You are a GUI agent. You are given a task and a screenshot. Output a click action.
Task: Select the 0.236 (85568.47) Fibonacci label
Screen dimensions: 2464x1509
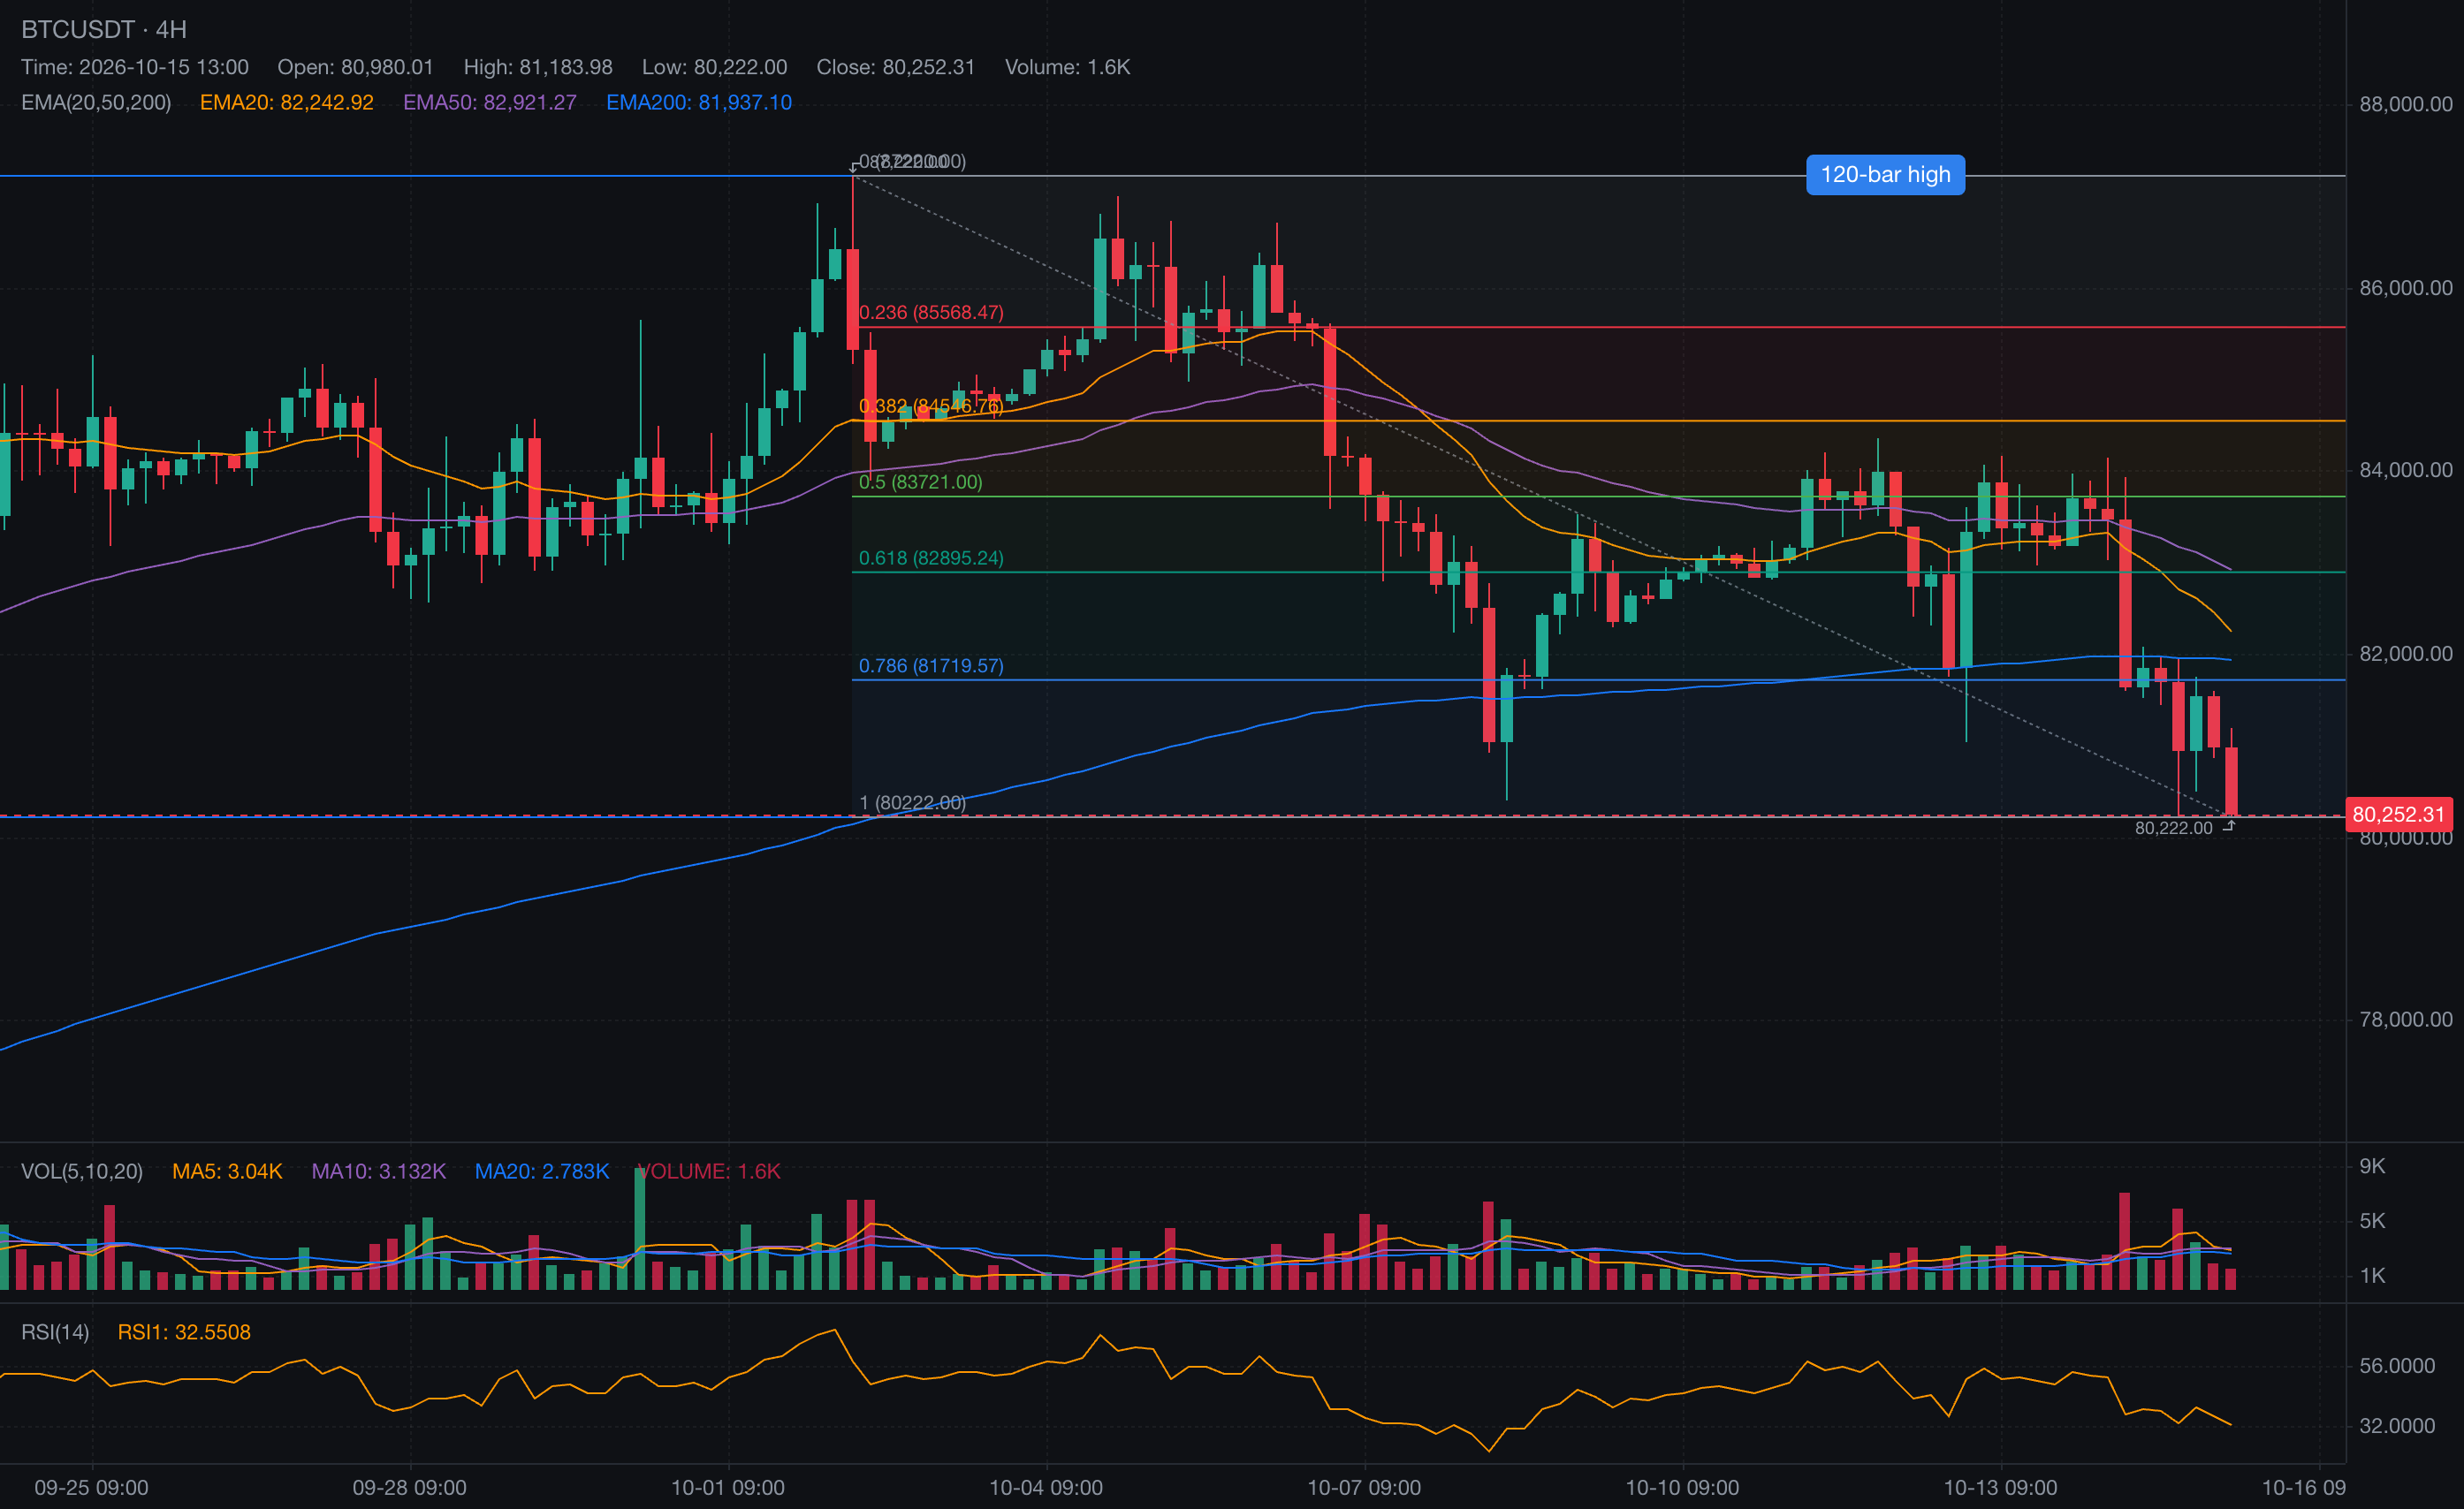pos(931,313)
